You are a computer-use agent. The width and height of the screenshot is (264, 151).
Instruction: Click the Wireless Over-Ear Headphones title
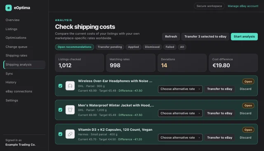coord(115,81)
